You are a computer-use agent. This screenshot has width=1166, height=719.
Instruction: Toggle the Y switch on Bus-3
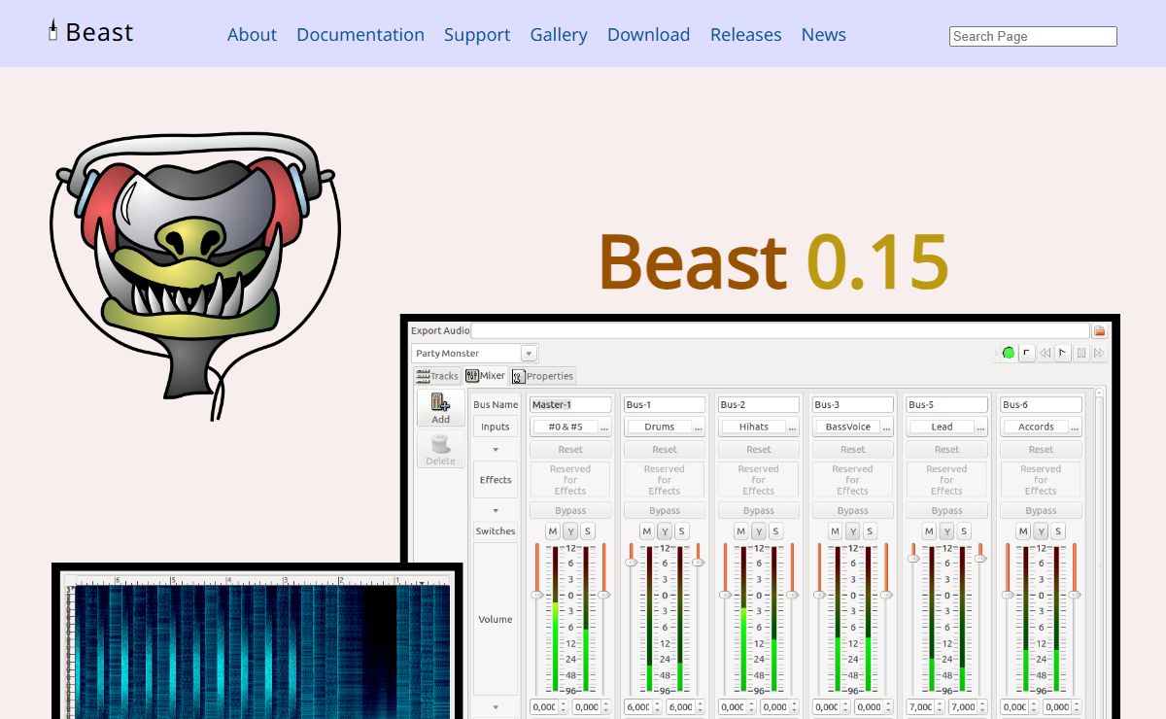[852, 531]
